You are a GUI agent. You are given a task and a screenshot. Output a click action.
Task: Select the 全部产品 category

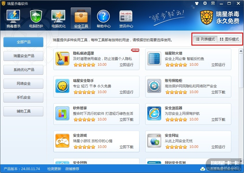point(23,42)
